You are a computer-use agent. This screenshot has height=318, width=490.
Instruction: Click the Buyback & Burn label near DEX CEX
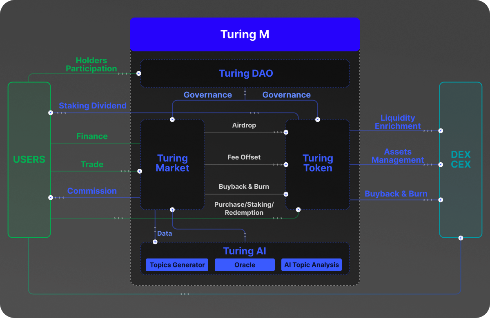tap(396, 194)
